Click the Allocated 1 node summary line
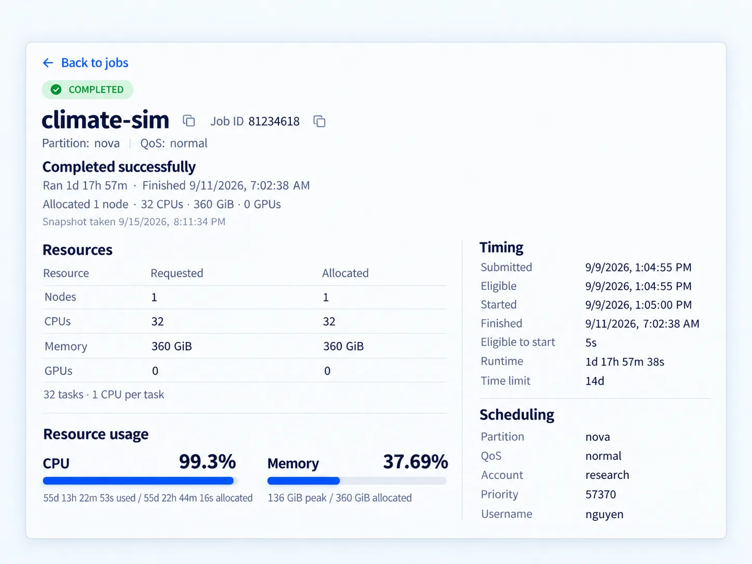 click(x=162, y=205)
